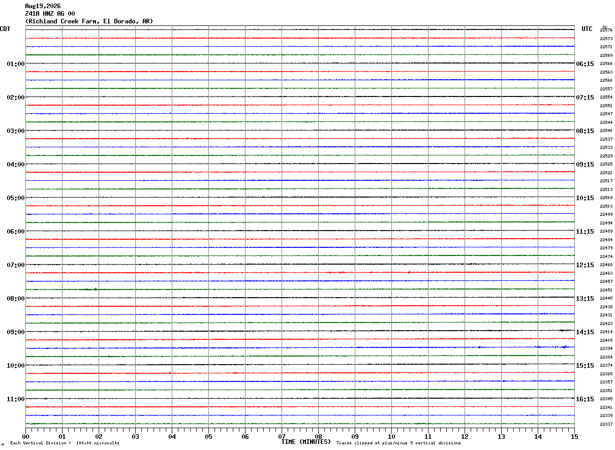Viewport: 615px width, 450px height.
Task: Click the 11:00 CDT time label
Action: point(16,399)
